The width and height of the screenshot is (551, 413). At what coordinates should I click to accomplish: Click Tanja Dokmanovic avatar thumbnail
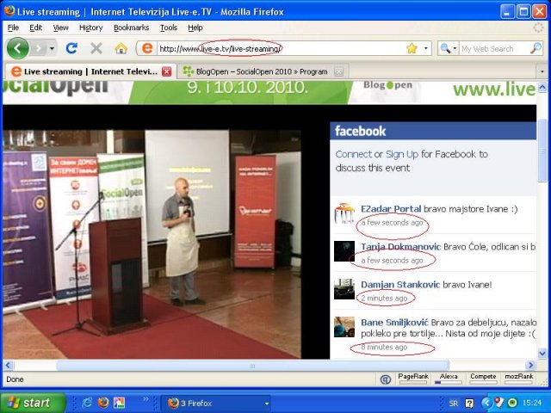coord(344,251)
